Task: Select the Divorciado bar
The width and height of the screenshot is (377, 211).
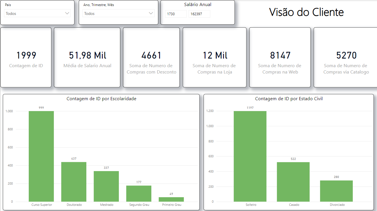Action: click(x=336, y=189)
